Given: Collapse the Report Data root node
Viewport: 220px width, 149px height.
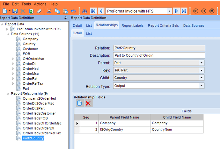Looking at the screenshot, I should (2, 24).
